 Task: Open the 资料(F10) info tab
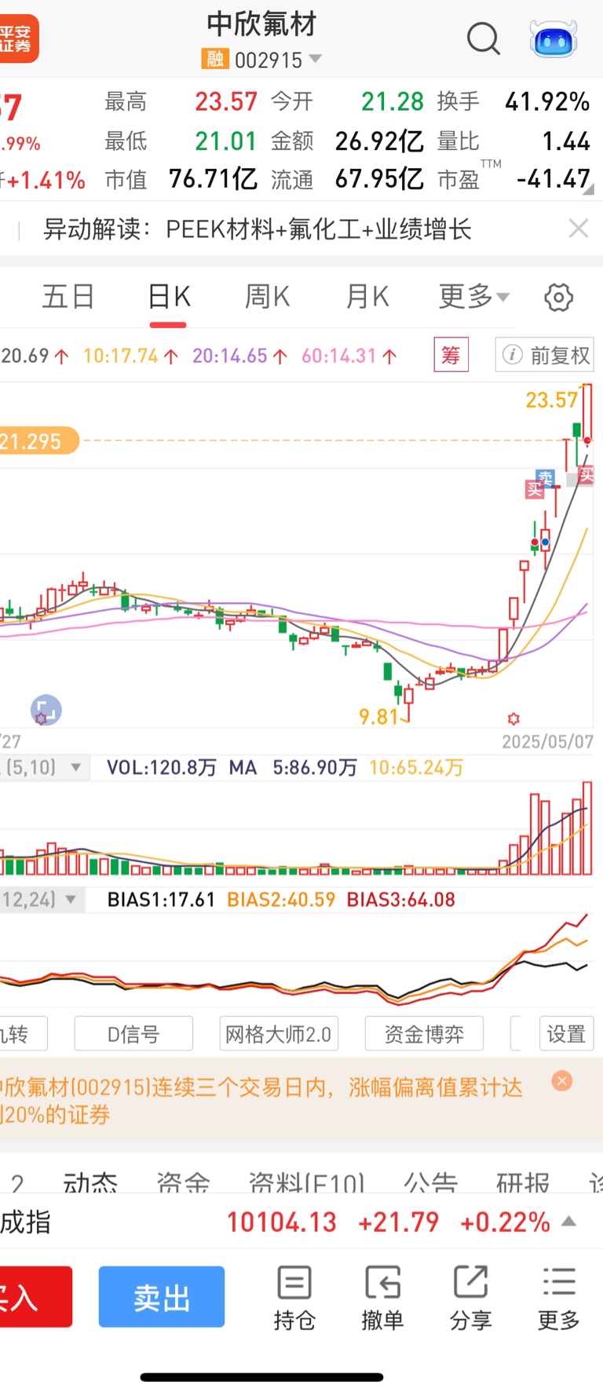pos(307,1182)
